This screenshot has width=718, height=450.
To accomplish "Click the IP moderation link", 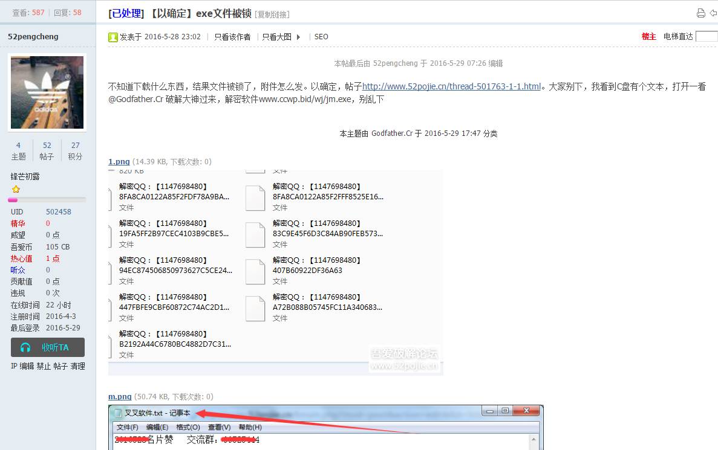I will [x=14, y=366].
